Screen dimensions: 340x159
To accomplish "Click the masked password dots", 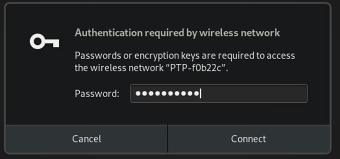I will tap(167, 94).
